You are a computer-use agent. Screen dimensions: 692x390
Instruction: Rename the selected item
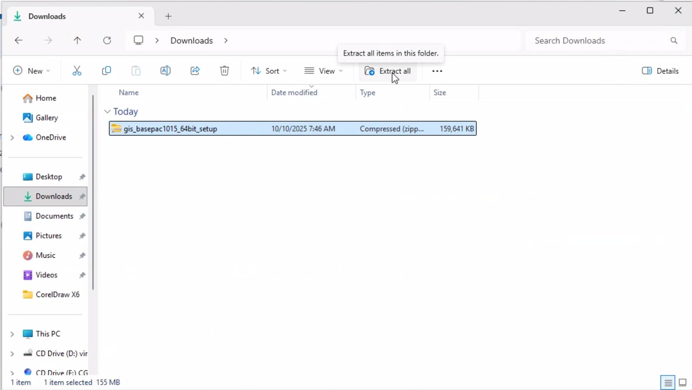(x=166, y=71)
